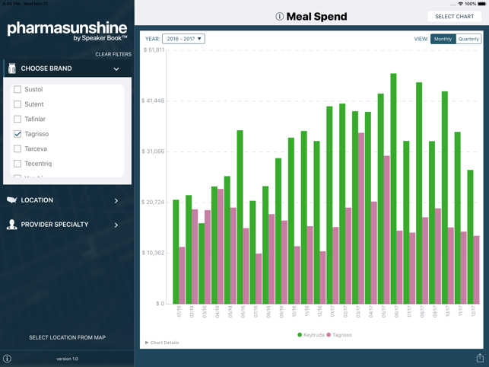This screenshot has height=367, width=489.
Task: Click the Wi-Fi icon in status bar
Action: coord(461,4)
